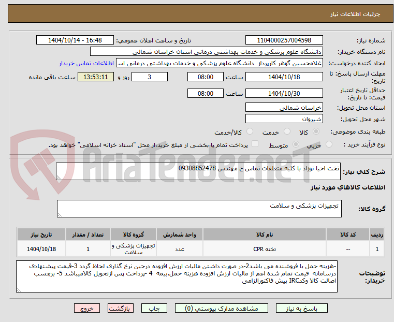The width and height of the screenshot is (394, 322).
Task: Click the پاسخ به نیاز button
Action: (301, 308)
